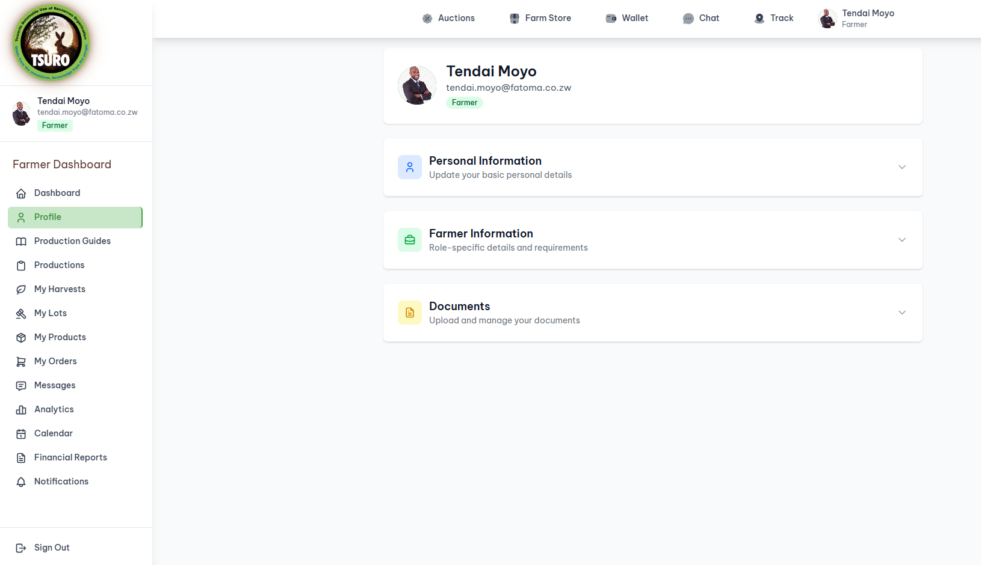Viewport: 981px width, 565px height.
Task: Select the Calendar icon in the sidebar
Action: 22,433
